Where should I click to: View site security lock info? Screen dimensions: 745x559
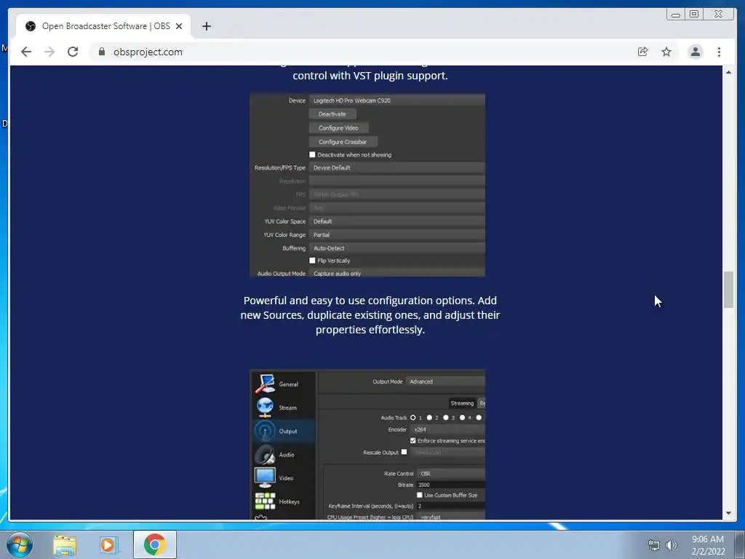tap(102, 52)
